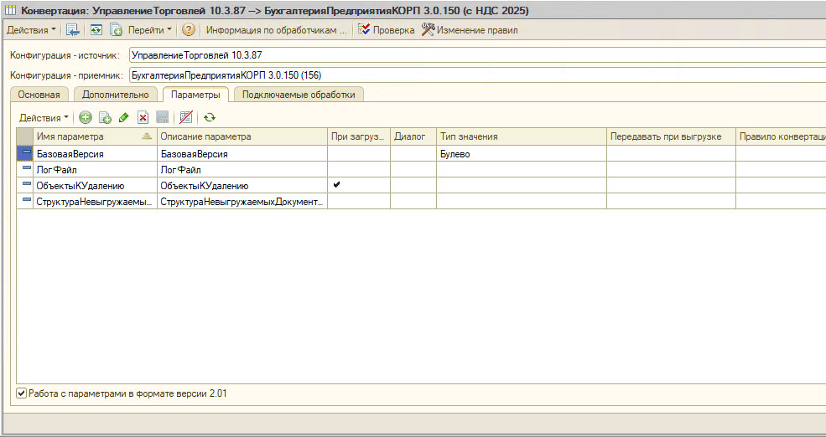Click the row marker icon of СтруктураНевыгружаемых row

[27, 201]
